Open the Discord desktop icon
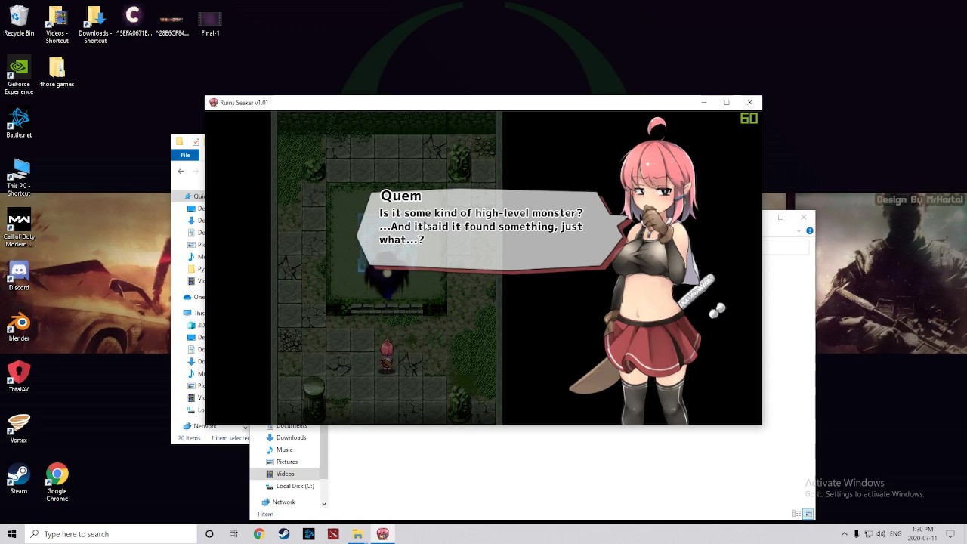 click(19, 276)
